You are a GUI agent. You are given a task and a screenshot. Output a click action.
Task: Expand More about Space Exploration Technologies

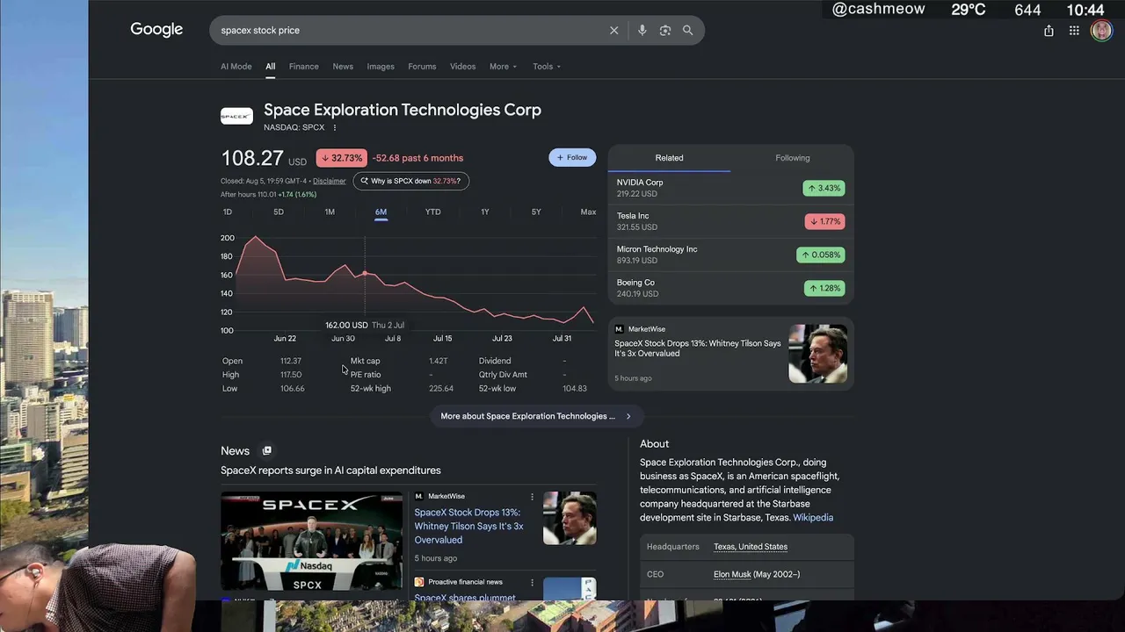536,416
